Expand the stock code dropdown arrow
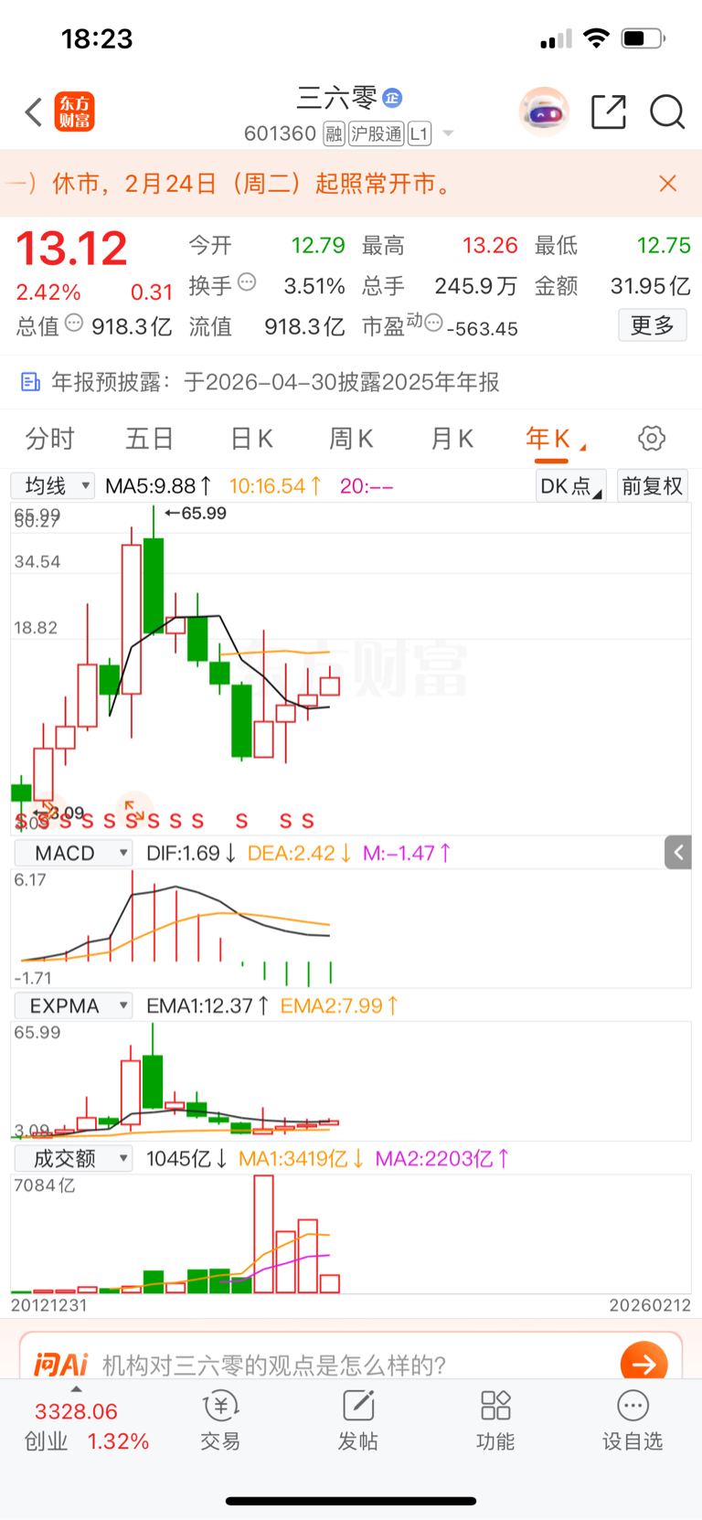This screenshot has height=1520, width=702. click(448, 134)
